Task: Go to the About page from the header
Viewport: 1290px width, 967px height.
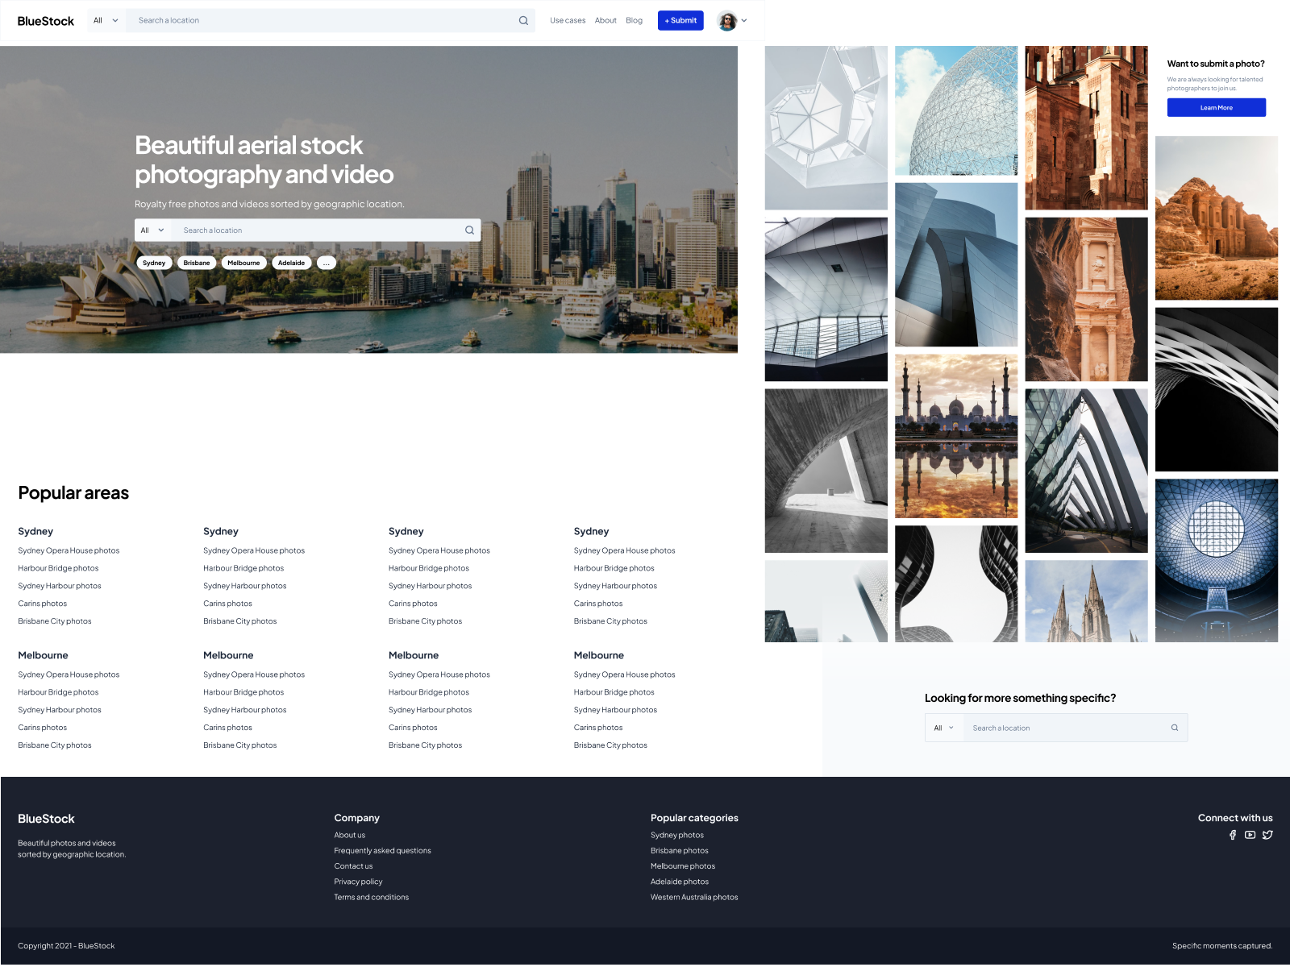Action: tap(605, 21)
